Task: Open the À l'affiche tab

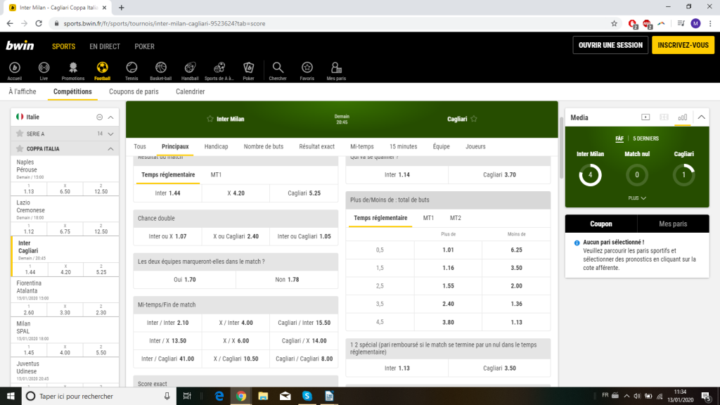Action: click(22, 91)
